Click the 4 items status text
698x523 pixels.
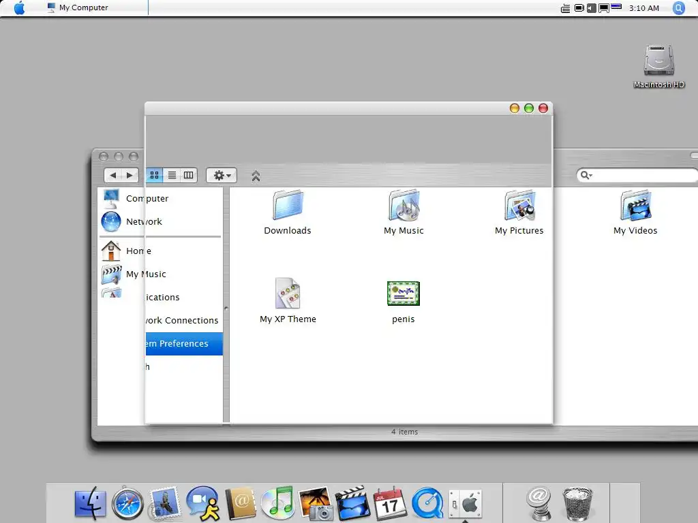point(405,432)
